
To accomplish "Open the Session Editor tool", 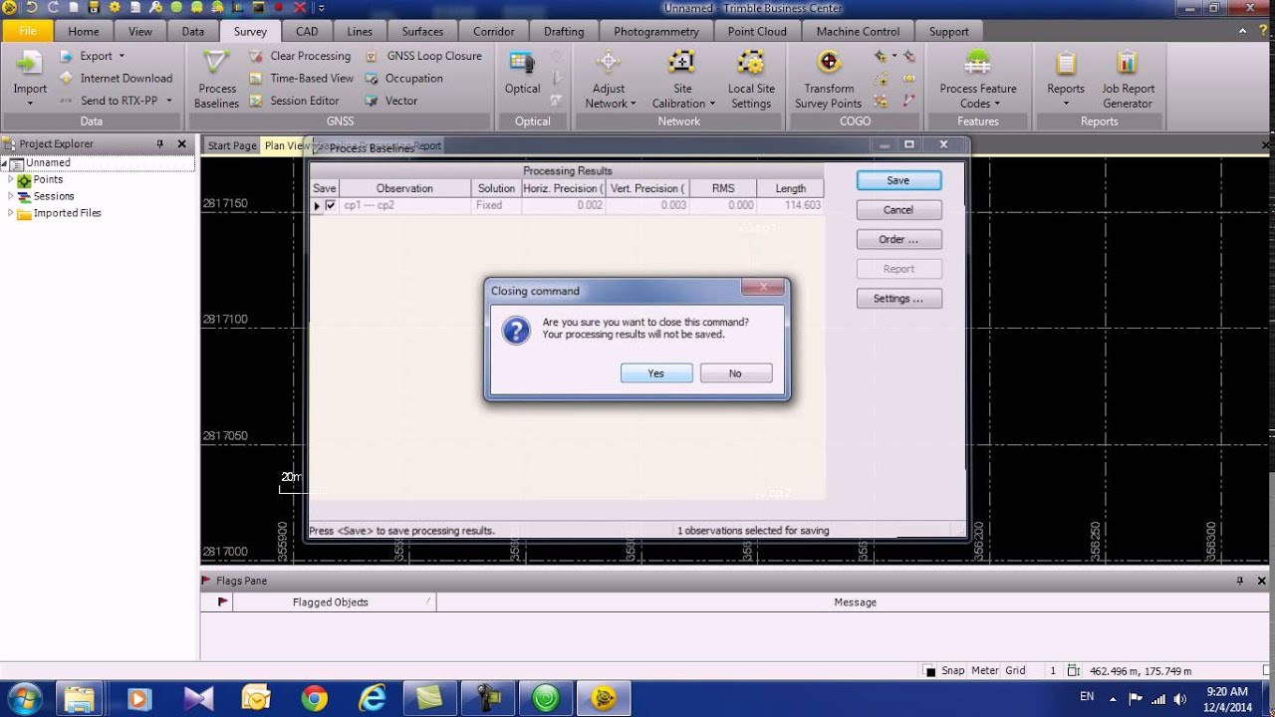I will coord(294,101).
